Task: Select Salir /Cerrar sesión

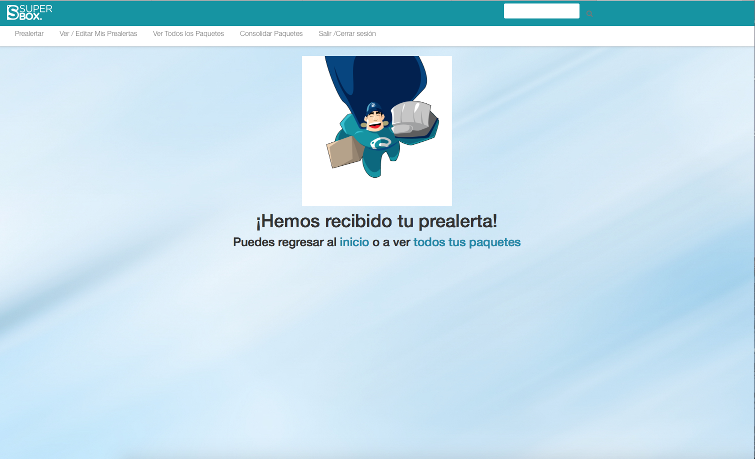Action: pyautogui.click(x=347, y=33)
